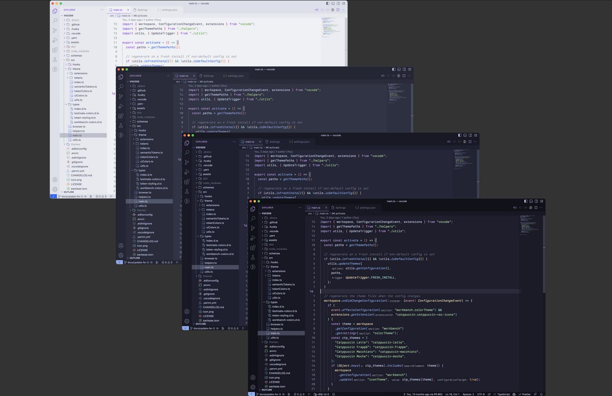Viewport: 612px width, 396px height.
Task: Open Testing flask icon in frontmost window
Action: click(253, 257)
